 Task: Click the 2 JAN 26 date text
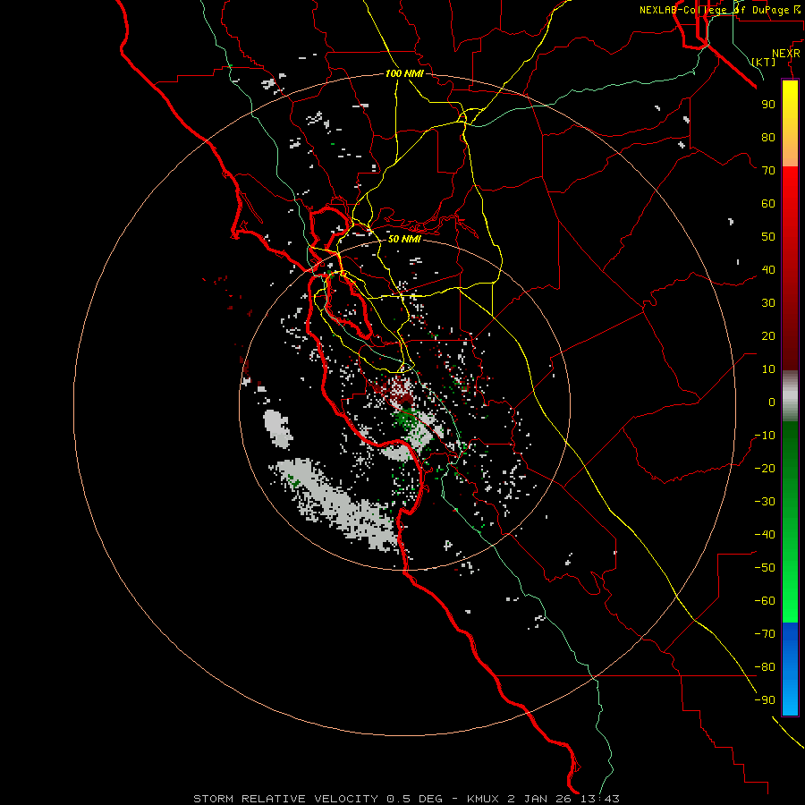tap(539, 799)
